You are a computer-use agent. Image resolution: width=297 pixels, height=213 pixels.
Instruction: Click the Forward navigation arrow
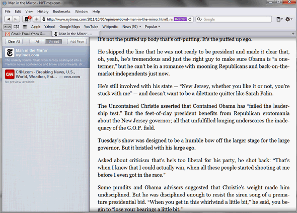[x=16, y=19]
